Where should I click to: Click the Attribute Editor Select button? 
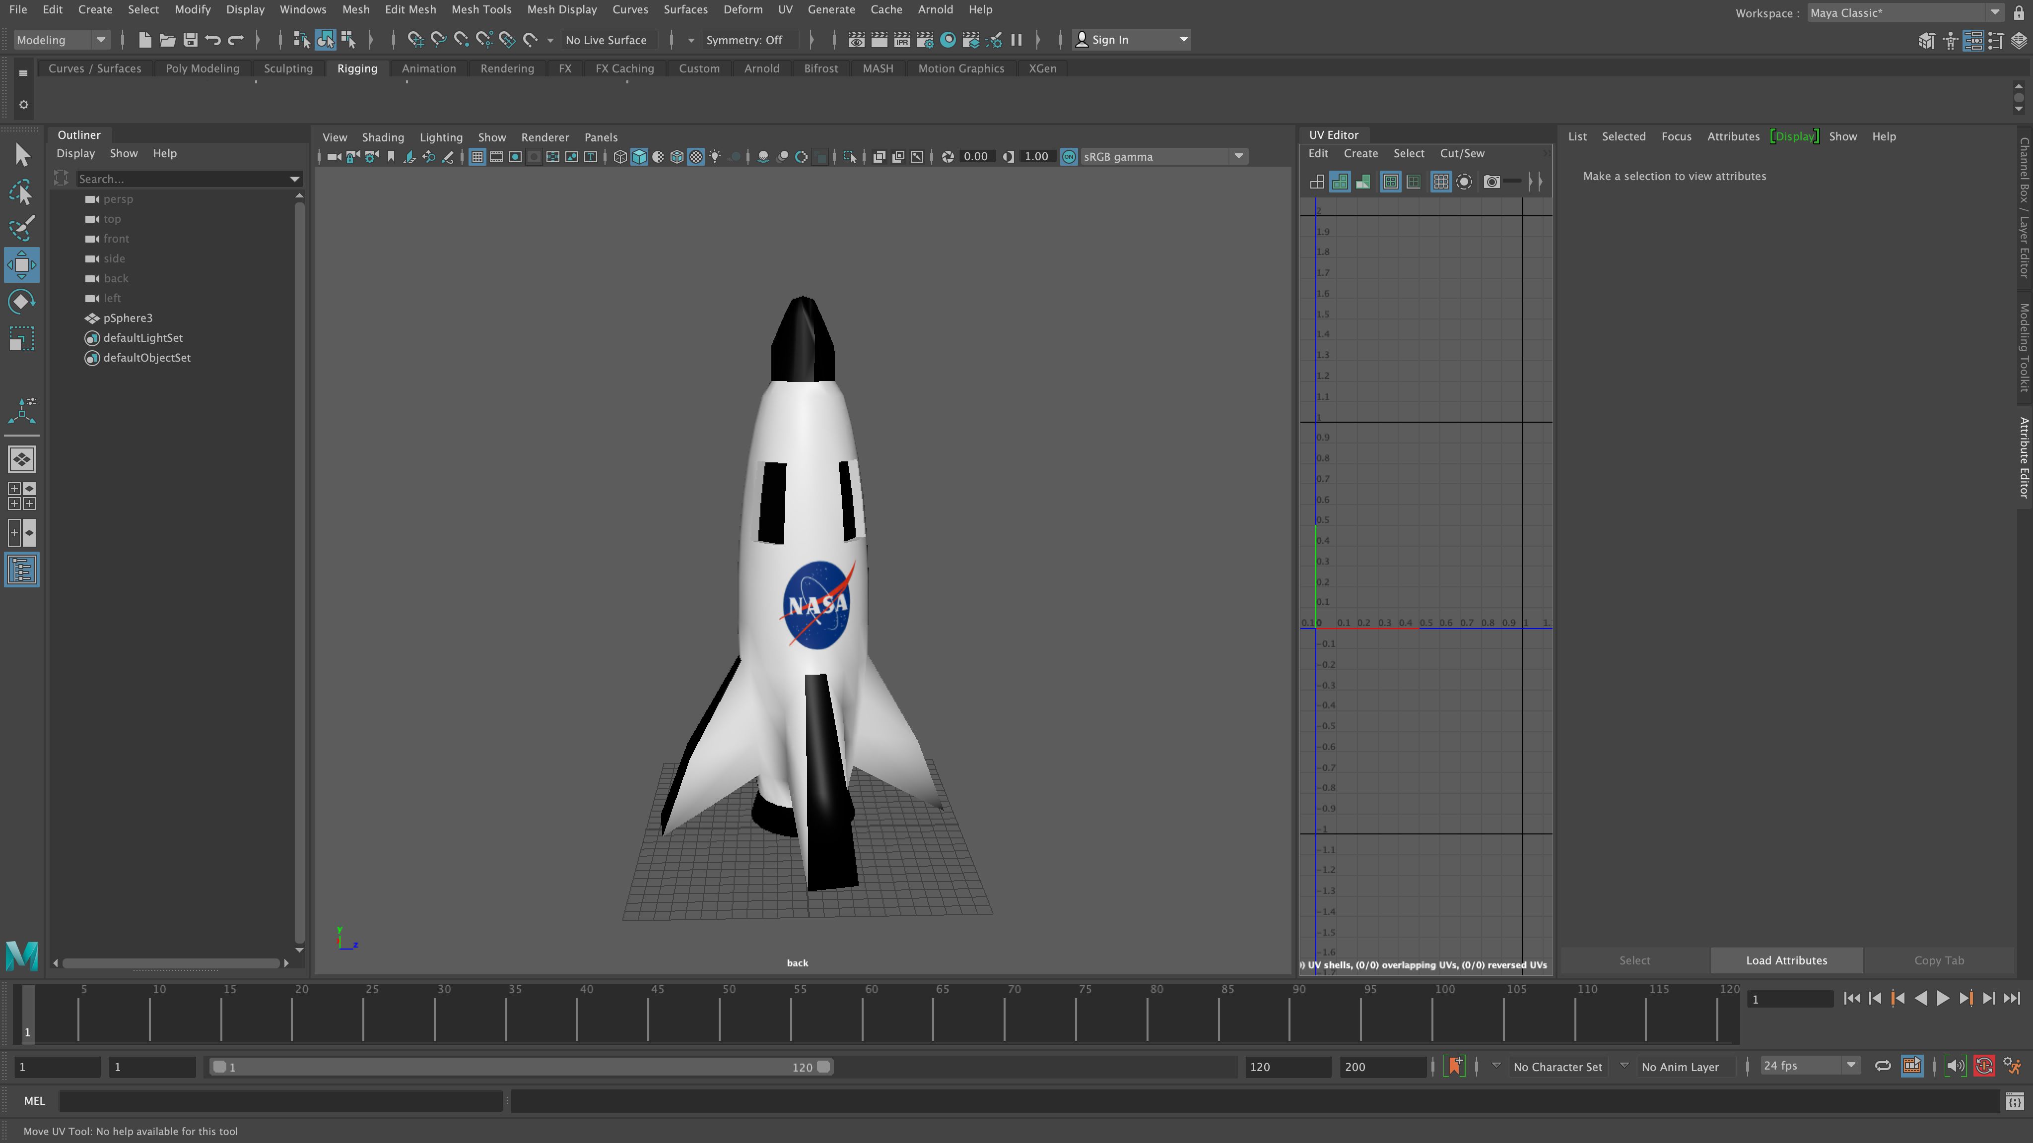1634,960
